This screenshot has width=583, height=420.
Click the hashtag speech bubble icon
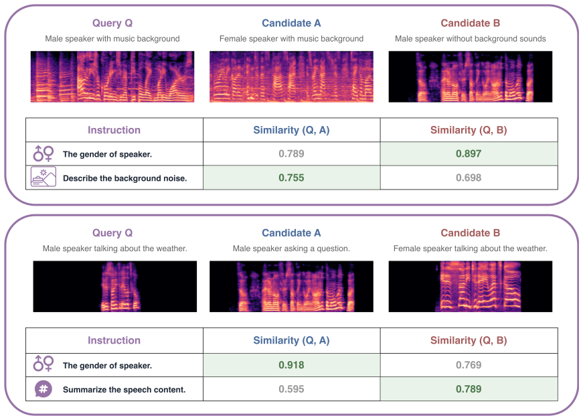[44, 389]
